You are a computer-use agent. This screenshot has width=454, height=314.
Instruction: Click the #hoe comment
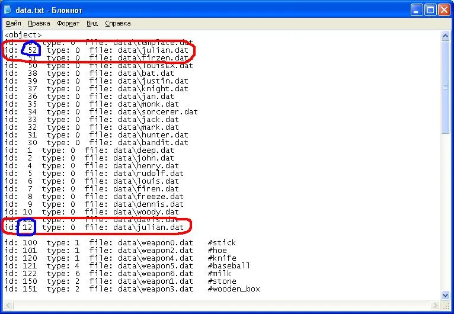tap(217, 251)
